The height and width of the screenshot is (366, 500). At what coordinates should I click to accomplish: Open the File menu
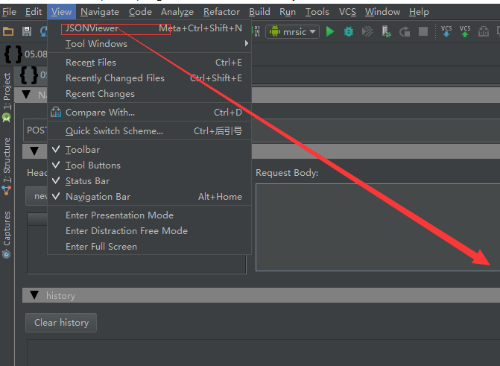point(9,12)
